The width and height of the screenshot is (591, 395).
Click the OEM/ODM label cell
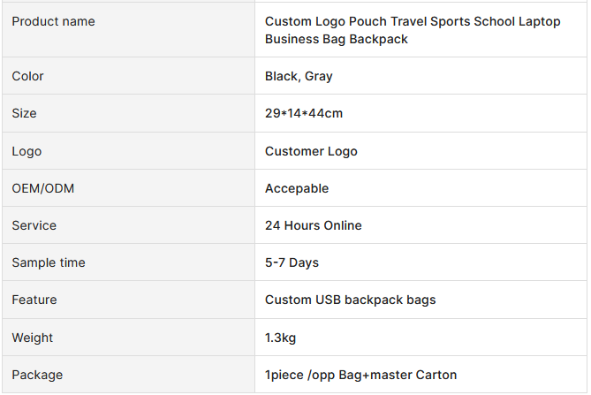click(x=128, y=187)
